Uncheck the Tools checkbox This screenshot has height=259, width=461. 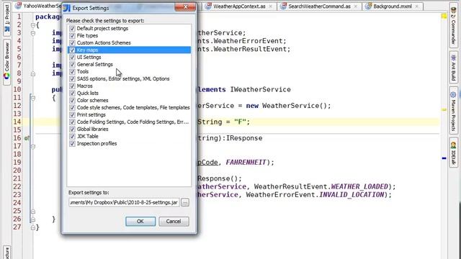(72, 72)
